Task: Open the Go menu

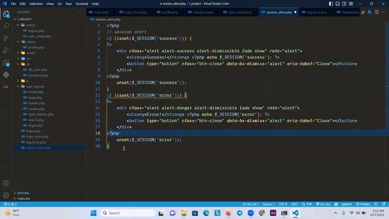Action: pyautogui.click(x=60, y=4)
